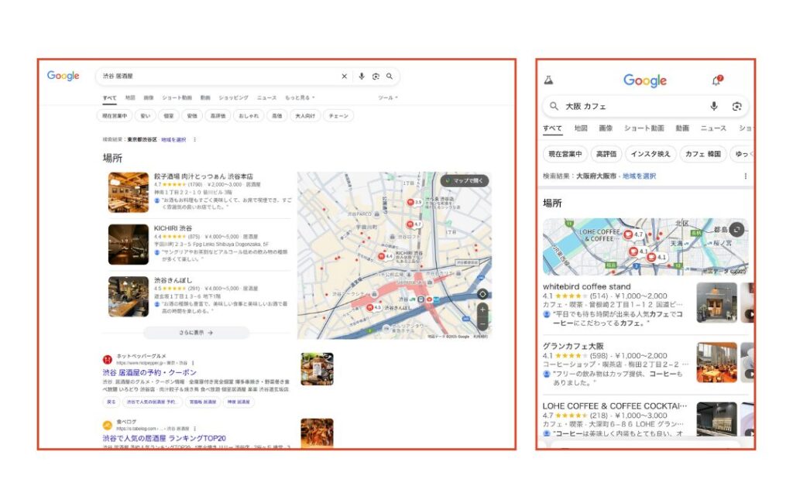Toggle the 現在営業中 filter chip on desktop
The image size is (793, 479).
[x=115, y=116]
